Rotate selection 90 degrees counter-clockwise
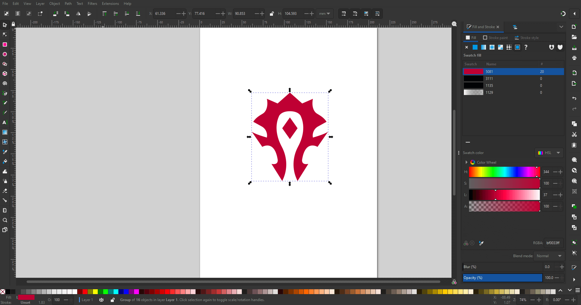581x305 pixels. [56, 14]
